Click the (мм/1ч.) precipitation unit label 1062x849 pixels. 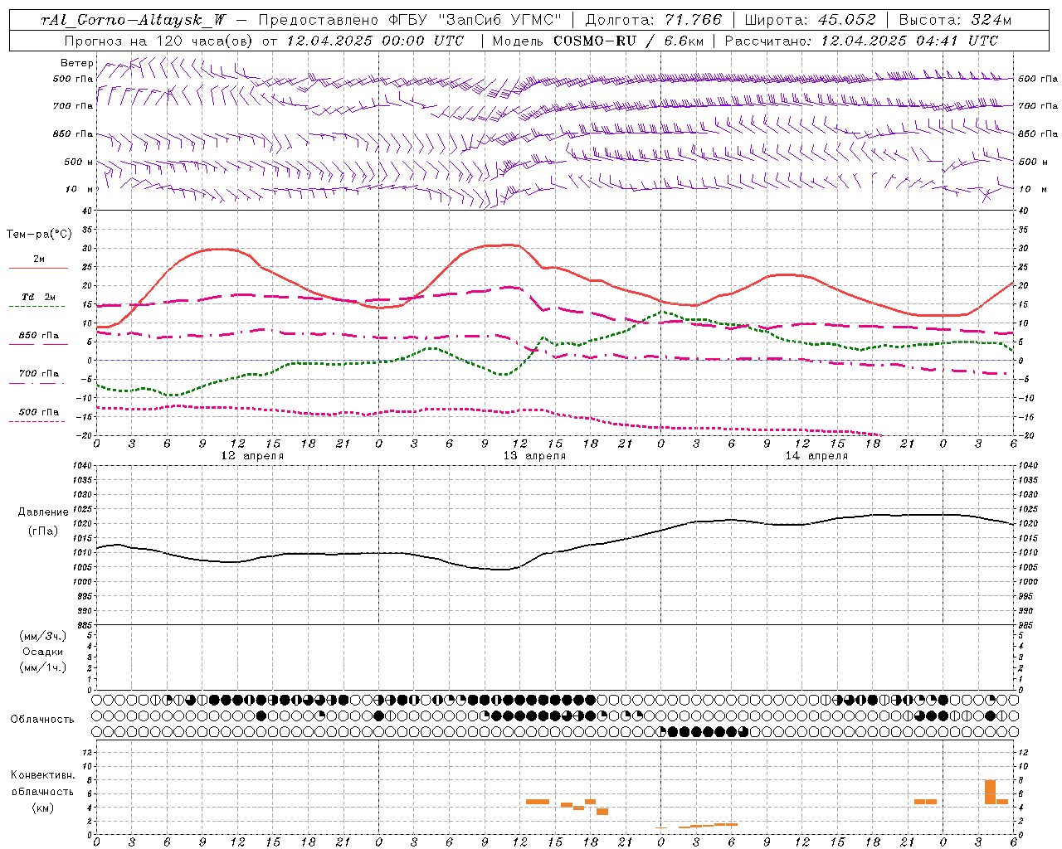(43, 667)
